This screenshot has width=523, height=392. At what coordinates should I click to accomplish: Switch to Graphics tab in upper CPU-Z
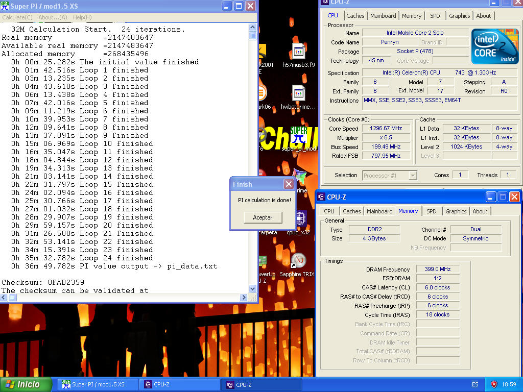(x=459, y=16)
